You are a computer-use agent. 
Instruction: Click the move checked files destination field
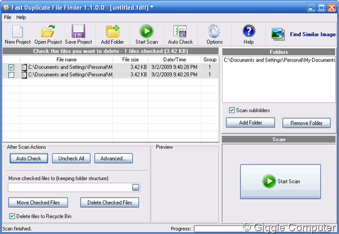point(70,188)
